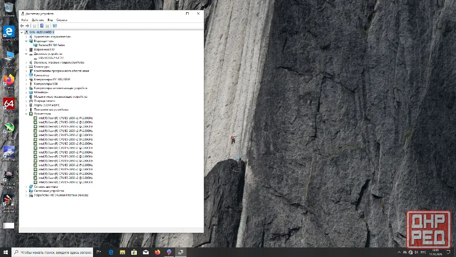Click Мыши и иные указывающие устройства icon
Screen dimensions: 456x257
31,97
